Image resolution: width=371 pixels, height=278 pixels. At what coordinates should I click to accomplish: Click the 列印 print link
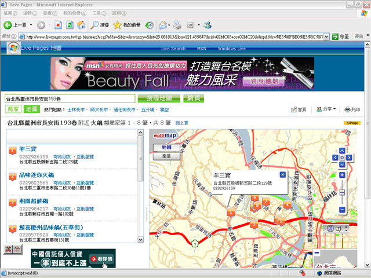click(352, 109)
